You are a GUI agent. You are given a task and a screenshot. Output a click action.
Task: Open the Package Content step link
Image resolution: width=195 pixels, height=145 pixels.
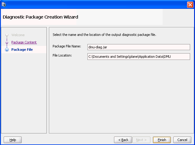coord(24,42)
